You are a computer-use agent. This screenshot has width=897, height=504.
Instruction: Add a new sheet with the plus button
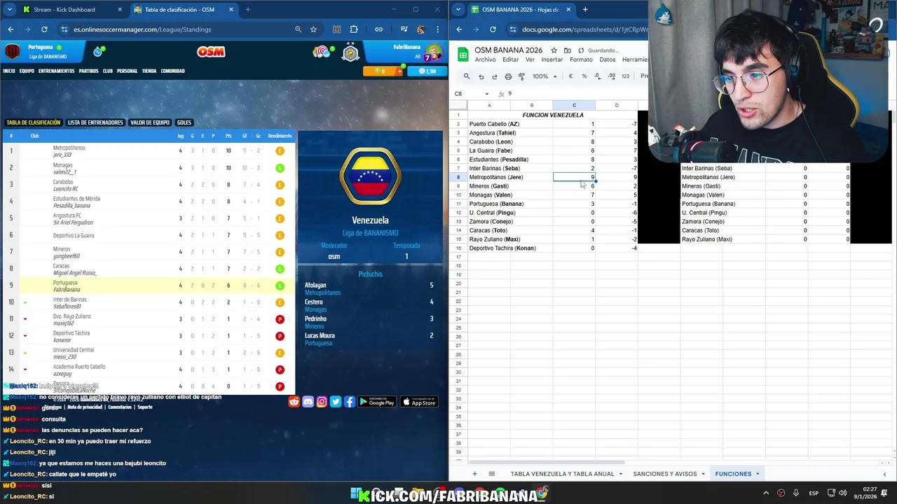pos(474,474)
